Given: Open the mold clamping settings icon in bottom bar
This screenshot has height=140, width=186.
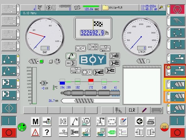Looking at the screenshot, I should point(63,121).
